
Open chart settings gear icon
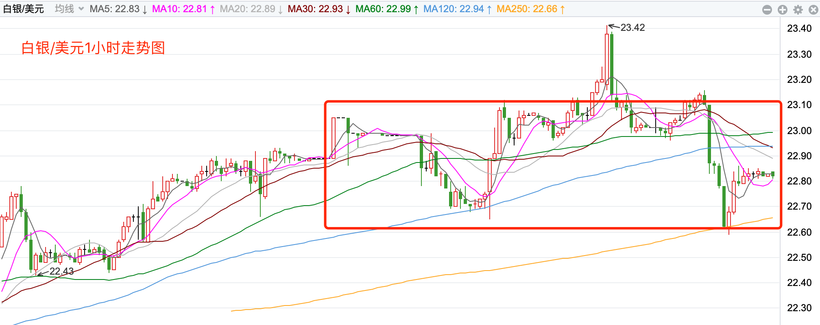[798, 10]
